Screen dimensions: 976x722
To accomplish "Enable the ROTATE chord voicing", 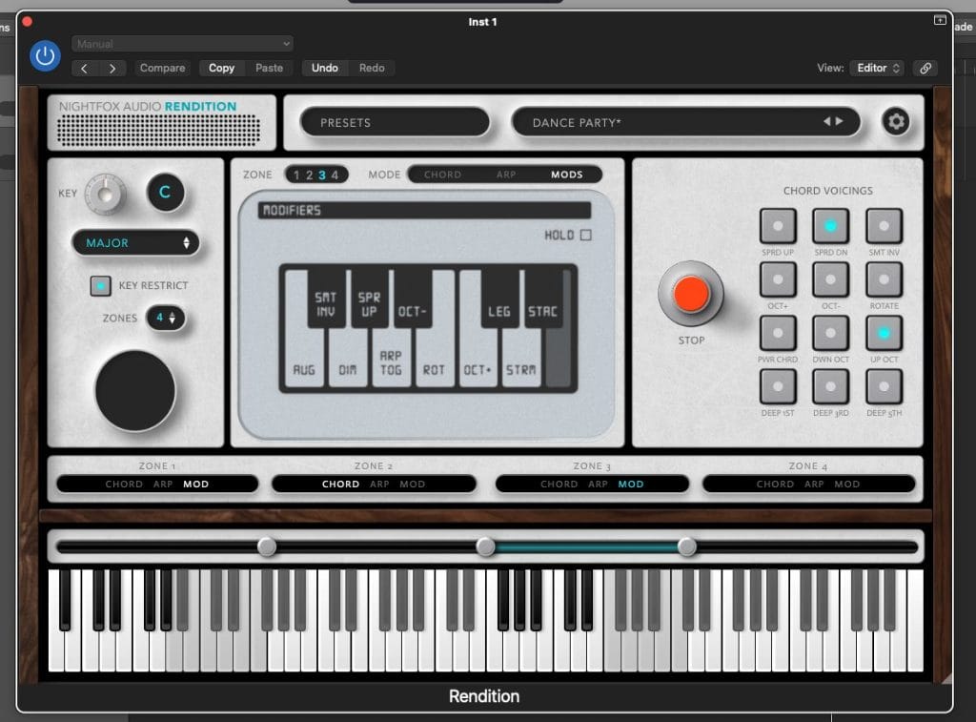I will point(884,279).
